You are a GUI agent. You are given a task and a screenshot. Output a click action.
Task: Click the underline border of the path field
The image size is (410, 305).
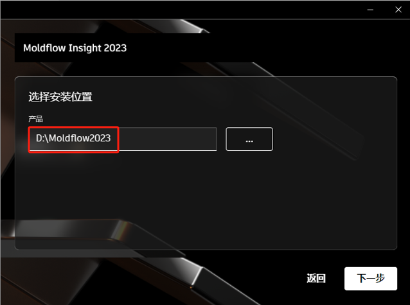pos(123,150)
